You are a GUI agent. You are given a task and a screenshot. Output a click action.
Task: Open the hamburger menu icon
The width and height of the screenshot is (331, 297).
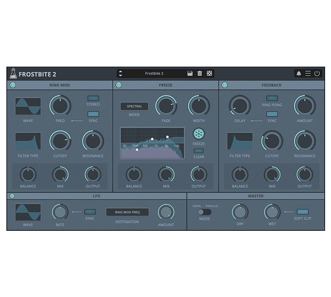tap(308, 73)
